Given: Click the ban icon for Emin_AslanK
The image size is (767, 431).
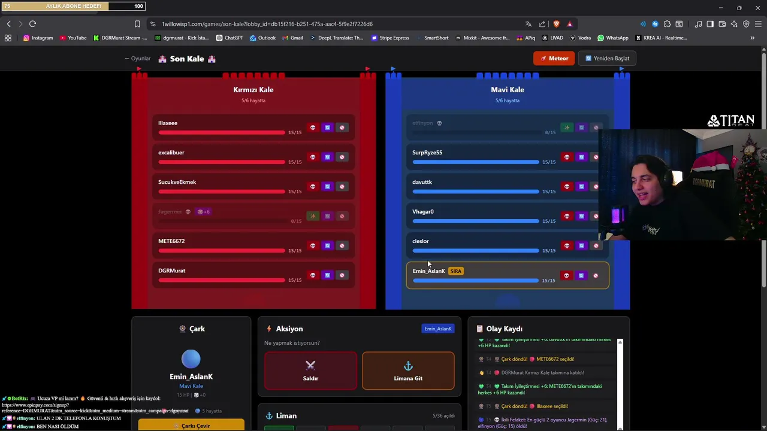Looking at the screenshot, I should [595, 275].
